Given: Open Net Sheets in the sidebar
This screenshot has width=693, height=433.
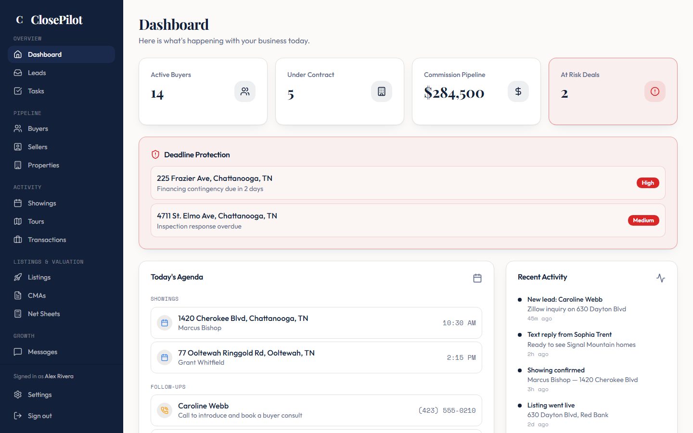Looking at the screenshot, I should (x=61, y=314).
